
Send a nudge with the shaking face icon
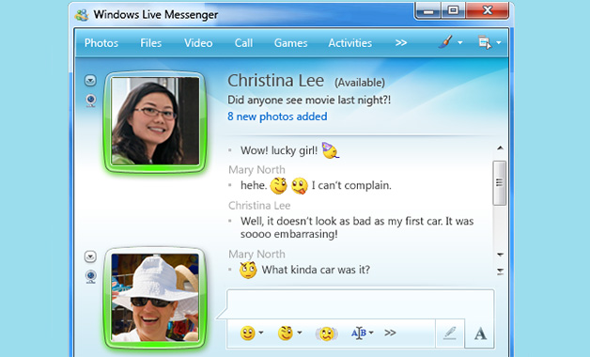326,334
